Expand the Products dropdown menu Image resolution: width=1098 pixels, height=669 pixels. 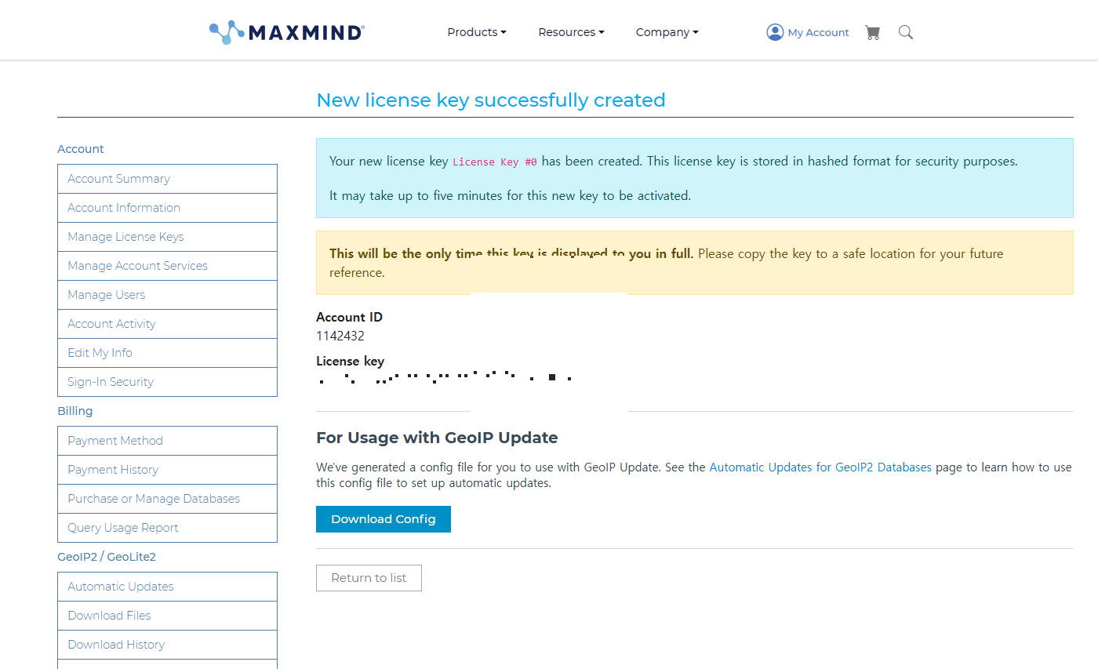[477, 32]
